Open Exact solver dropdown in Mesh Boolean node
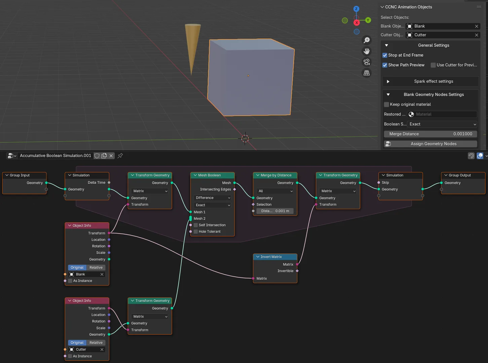Image resolution: width=488 pixels, height=363 pixels. [213, 205]
